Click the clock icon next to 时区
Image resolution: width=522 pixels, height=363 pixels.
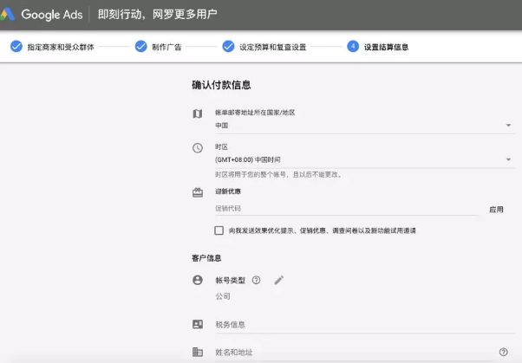[197, 148]
